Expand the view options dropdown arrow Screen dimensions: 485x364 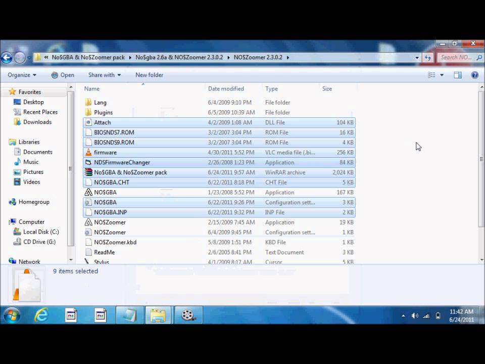tap(442, 75)
